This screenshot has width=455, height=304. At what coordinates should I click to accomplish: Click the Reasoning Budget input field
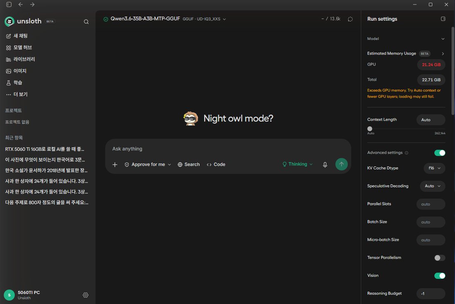[x=431, y=294]
